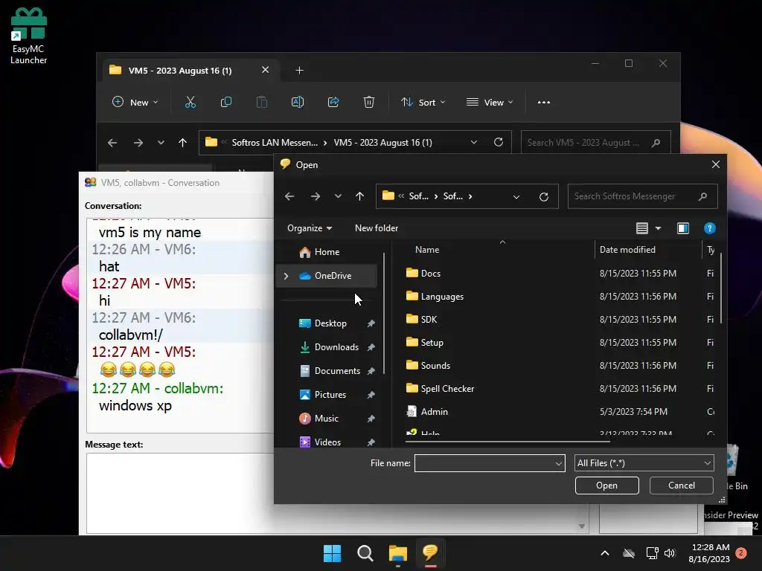Screen dimensions: 762x571
Task: Open taskbar Search
Action: tap(365, 553)
